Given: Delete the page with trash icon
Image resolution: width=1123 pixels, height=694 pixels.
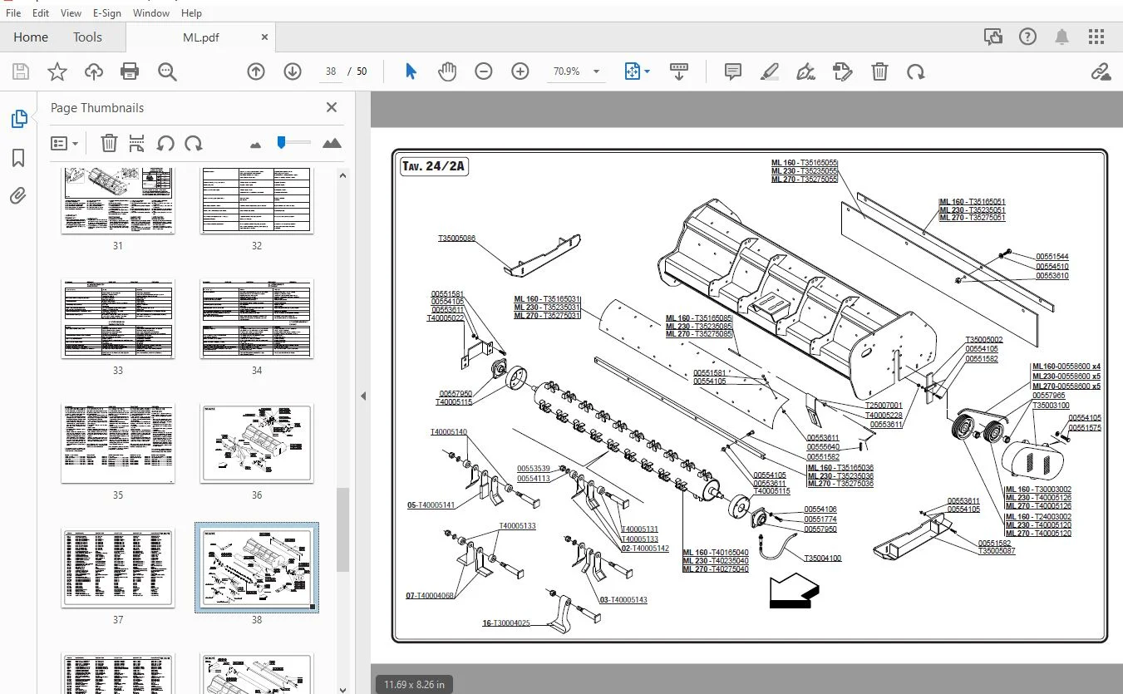Looking at the screenshot, I should [x=879, y=71].
